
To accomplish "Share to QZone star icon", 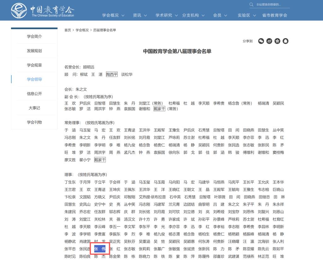I will coord(277,41).
